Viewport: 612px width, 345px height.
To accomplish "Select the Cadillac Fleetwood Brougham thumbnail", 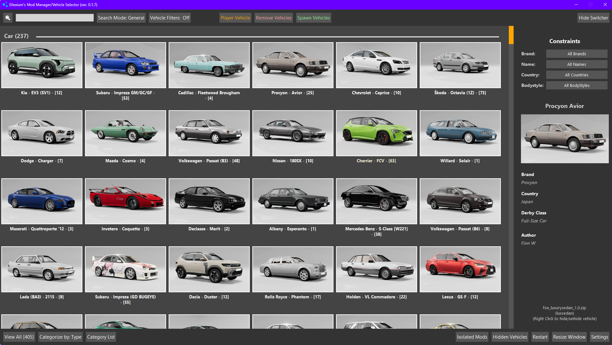I will pyautogui.click(x=209, y=65).
